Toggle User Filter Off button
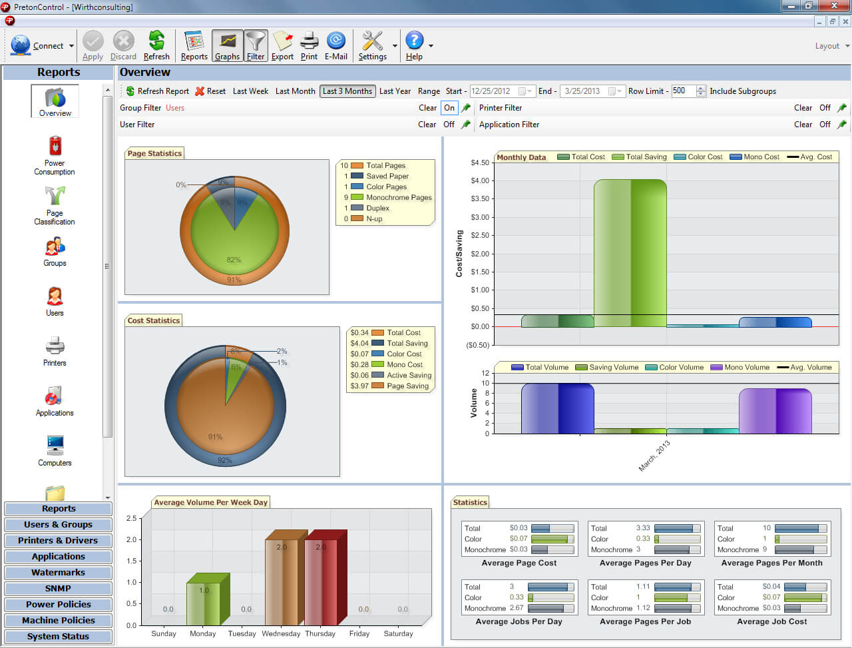The image size is (852, 648). click(x=449, y=125)
